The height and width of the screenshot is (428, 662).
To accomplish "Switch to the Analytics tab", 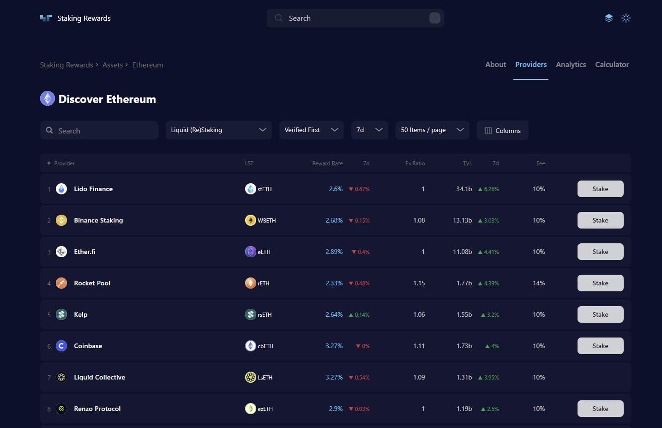I will coord(571,65).
